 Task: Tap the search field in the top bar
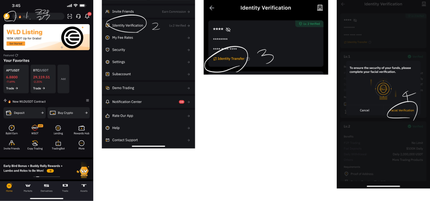(x=38, y=16)
